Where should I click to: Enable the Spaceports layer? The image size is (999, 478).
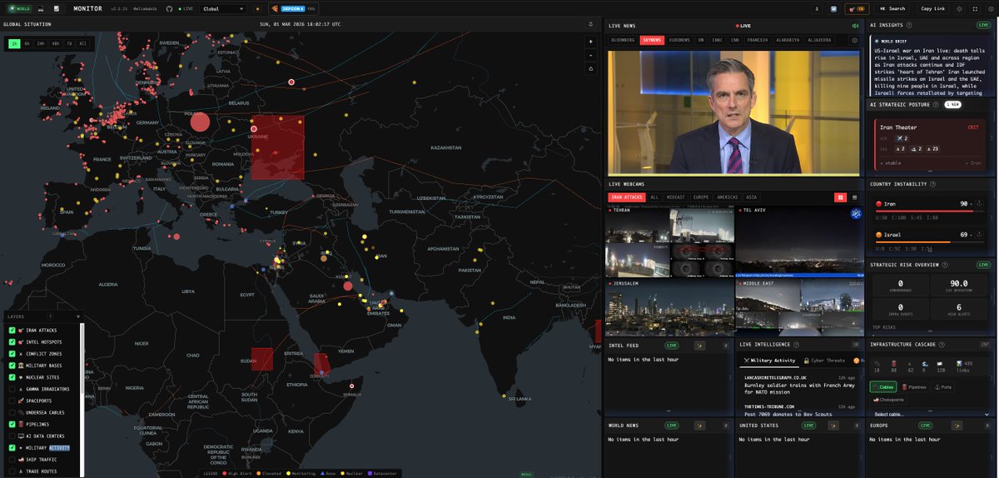pyautogui.click(x=12, y=401)
